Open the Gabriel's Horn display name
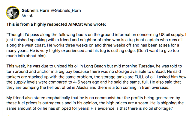This screenshot has height=116, width=192. 35,10
